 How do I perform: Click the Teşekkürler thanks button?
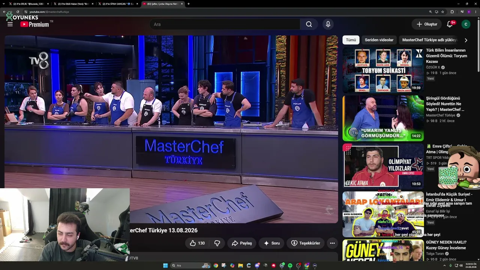point(306,243)
